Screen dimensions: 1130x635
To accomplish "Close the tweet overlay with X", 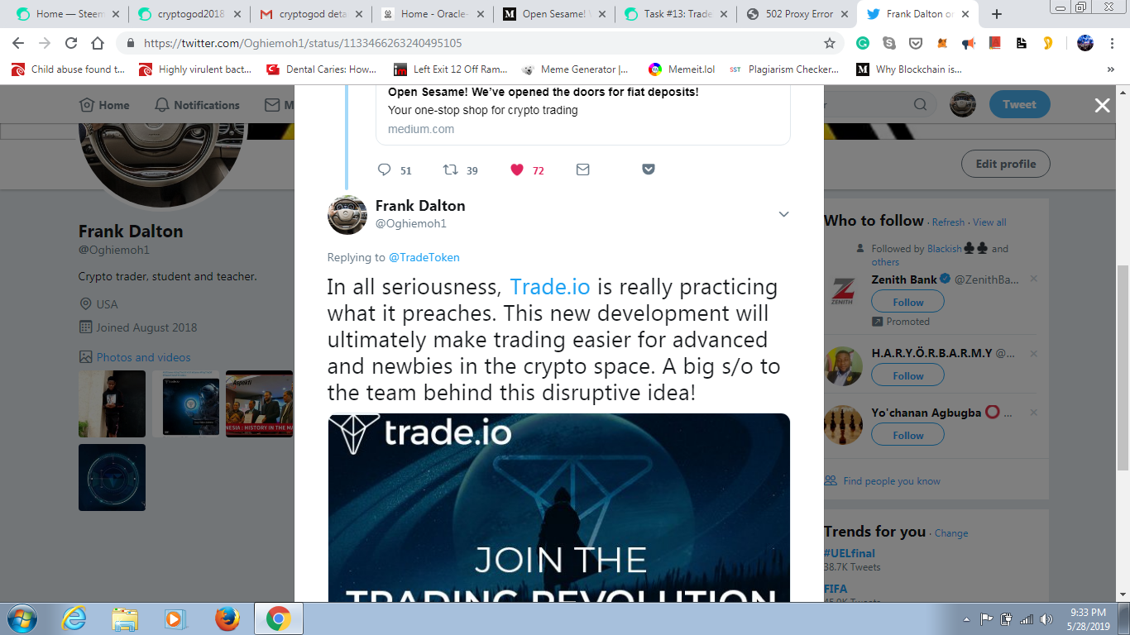I will (x=1102, y=105).
